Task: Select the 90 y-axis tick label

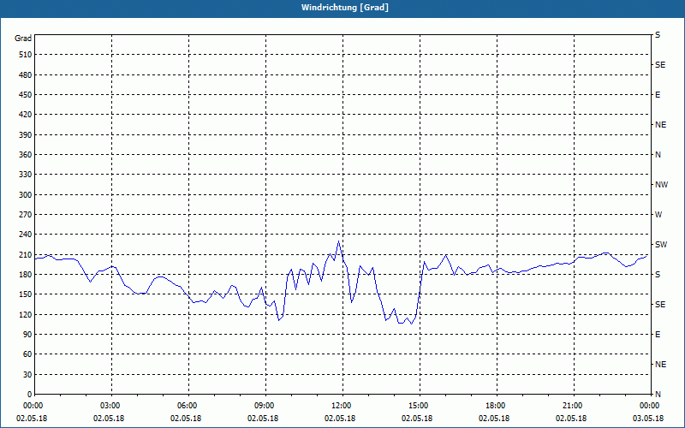Action: point(27,334)
